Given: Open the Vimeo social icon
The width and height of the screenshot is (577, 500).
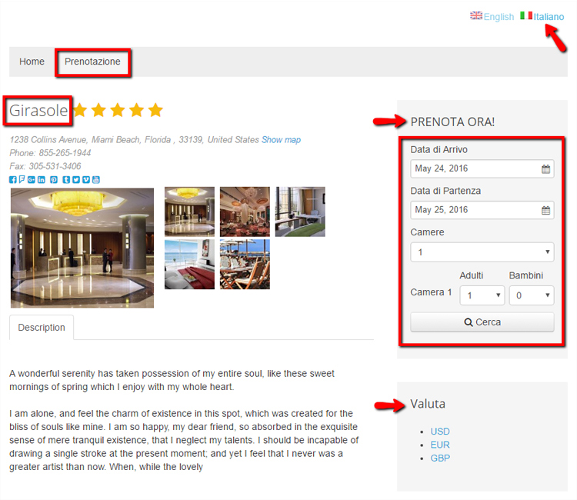Looking at the screenshot, I should [x=85, y=179].
